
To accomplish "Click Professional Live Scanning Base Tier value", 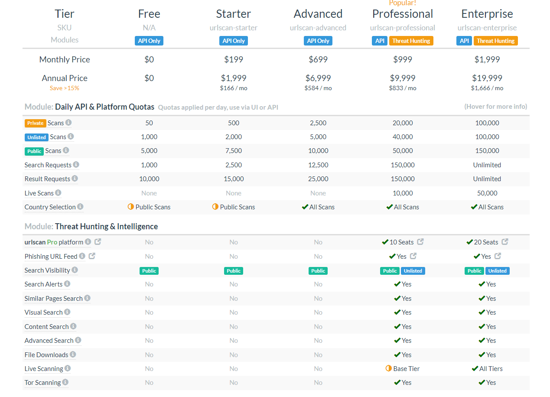I will [403, 368].
